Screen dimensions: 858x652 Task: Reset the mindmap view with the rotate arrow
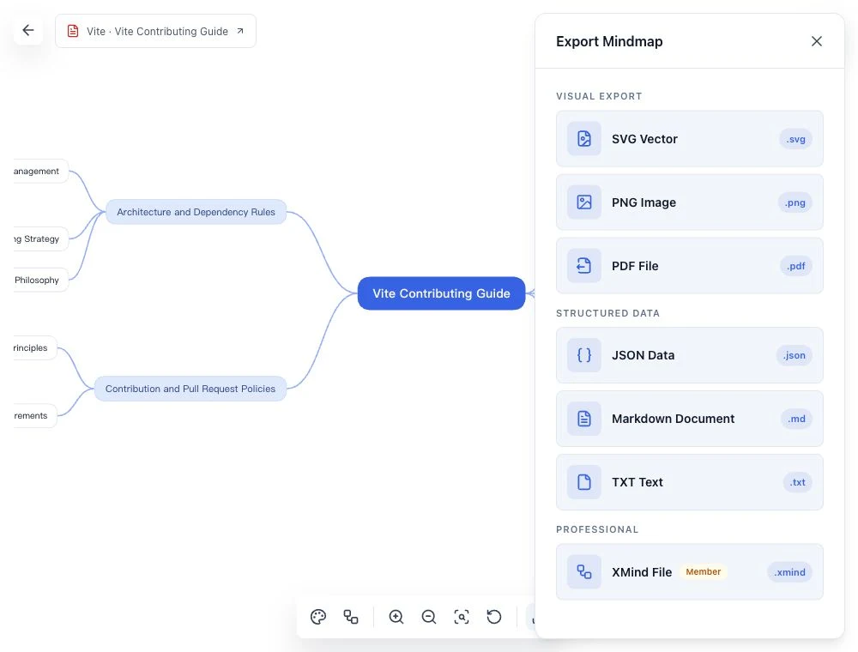coord(494,617)
